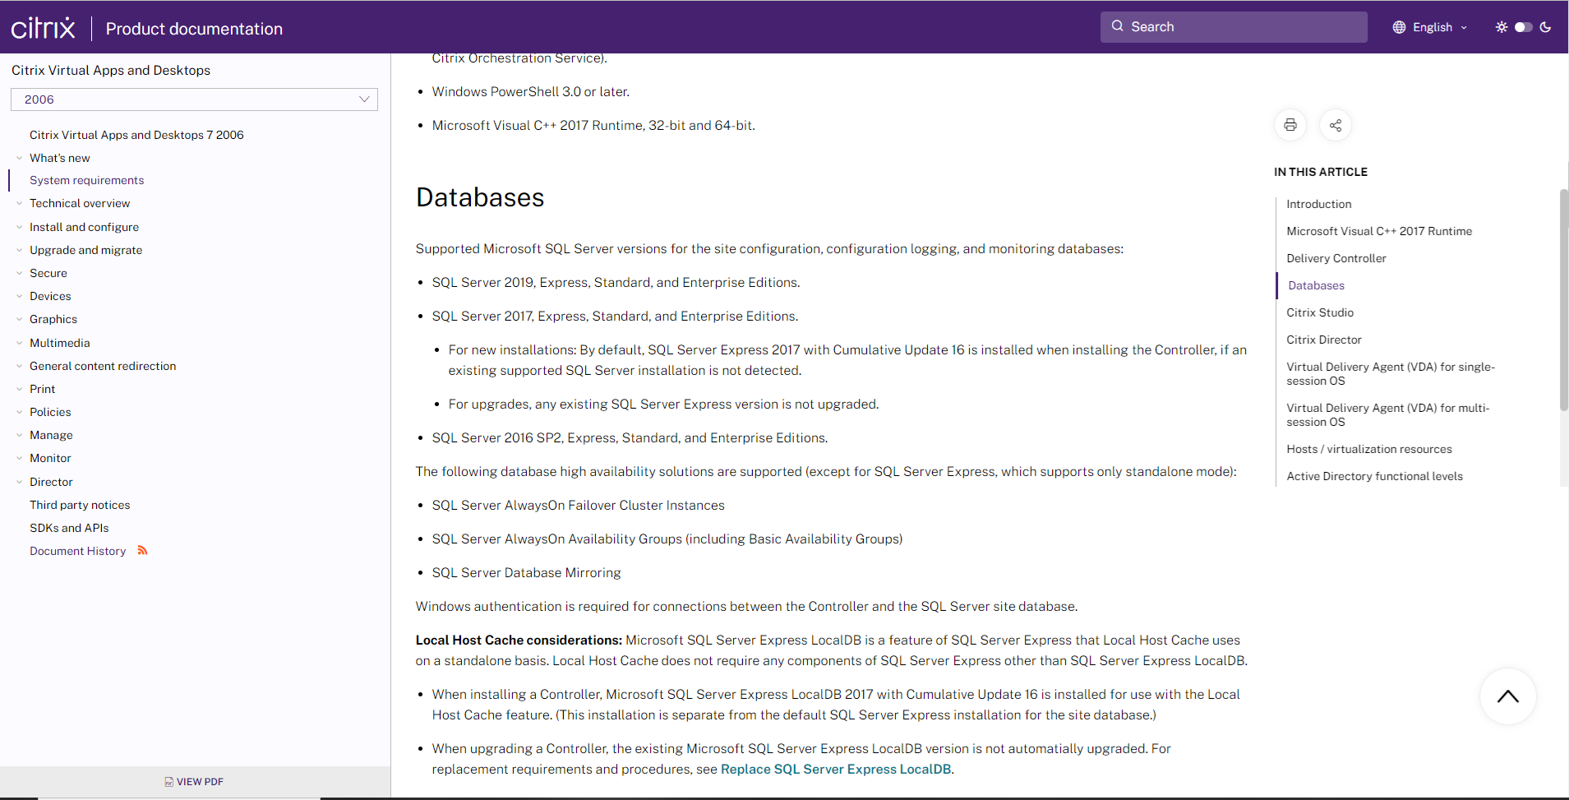This screenshot has height=800, width=1569.
Task: Jump to Citrix Studio section
Action: click(1320, 312)
